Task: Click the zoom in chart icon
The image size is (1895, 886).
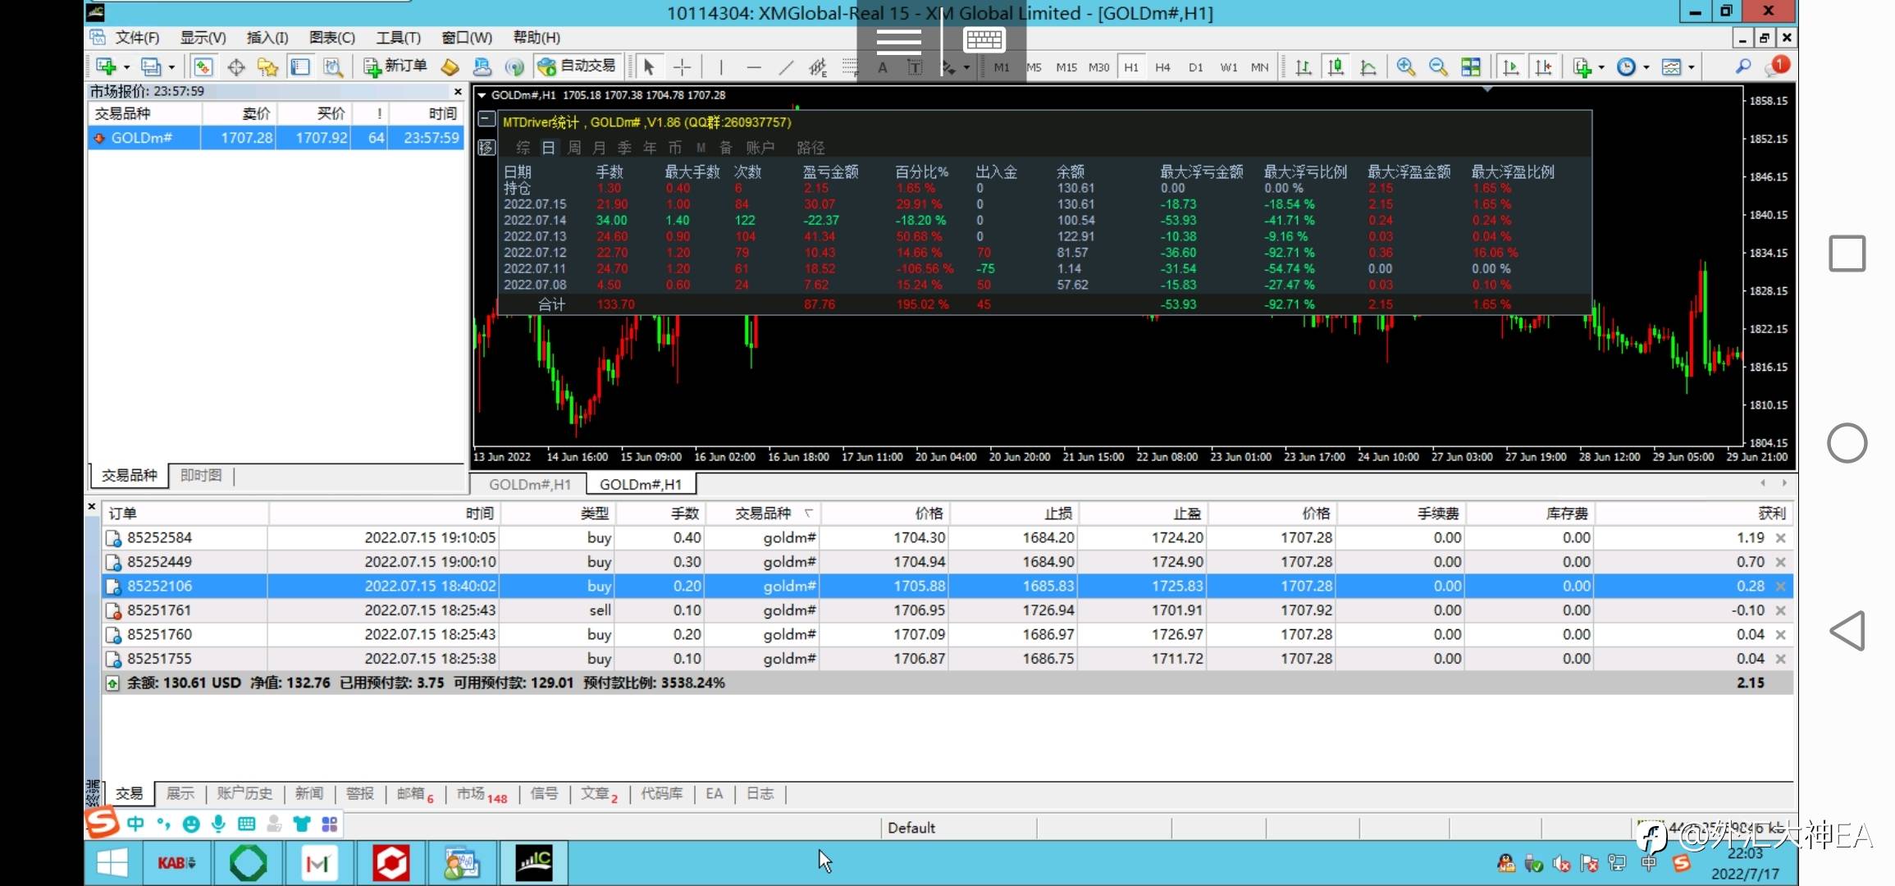Action: [1406, 67]
